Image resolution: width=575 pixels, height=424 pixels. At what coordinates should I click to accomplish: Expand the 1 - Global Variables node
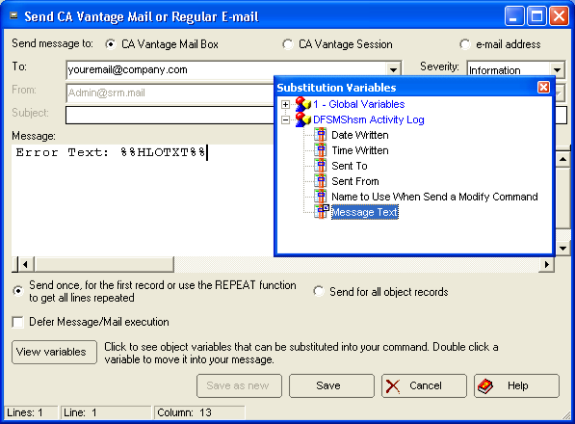pos(285,104)
